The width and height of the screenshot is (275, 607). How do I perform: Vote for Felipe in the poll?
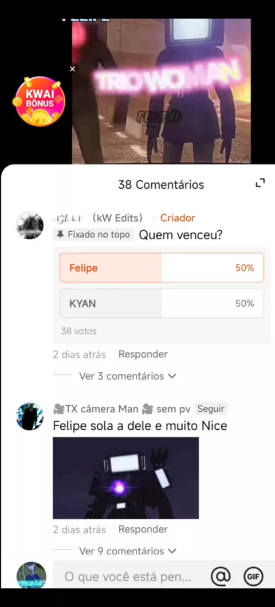tap(162, 267)
